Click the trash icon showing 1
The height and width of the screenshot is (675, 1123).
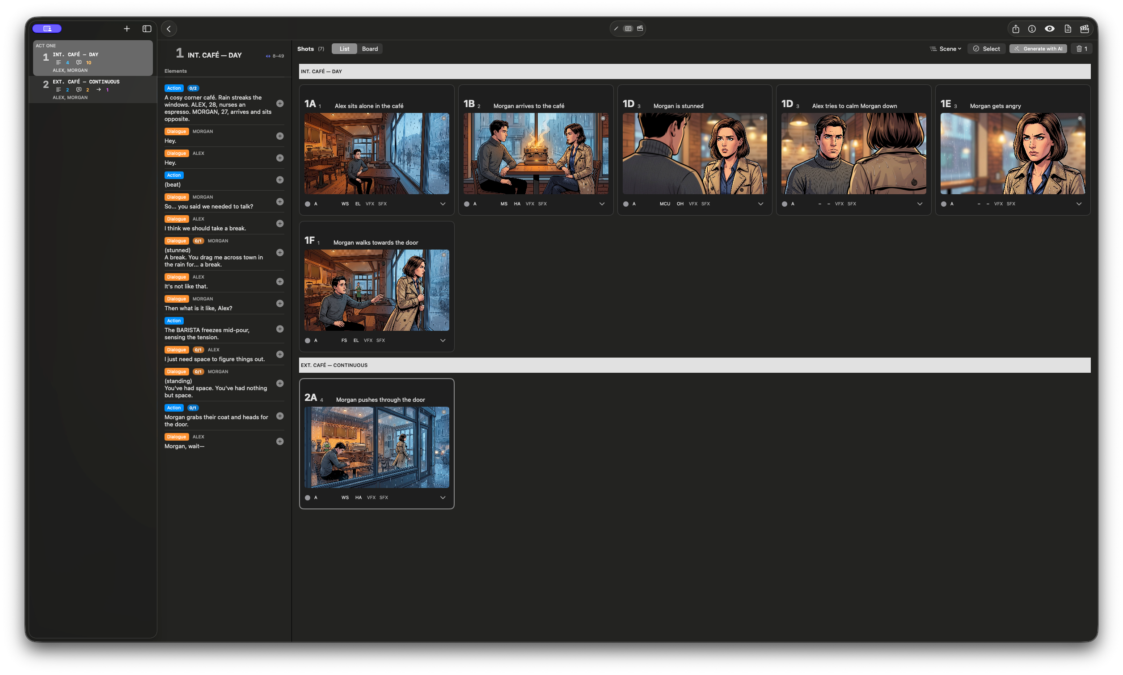coord(1082,49)
